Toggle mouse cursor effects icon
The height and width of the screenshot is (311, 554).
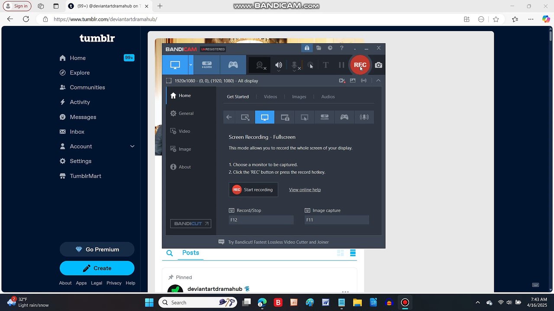pyautogui.click(x=310, y=65)
